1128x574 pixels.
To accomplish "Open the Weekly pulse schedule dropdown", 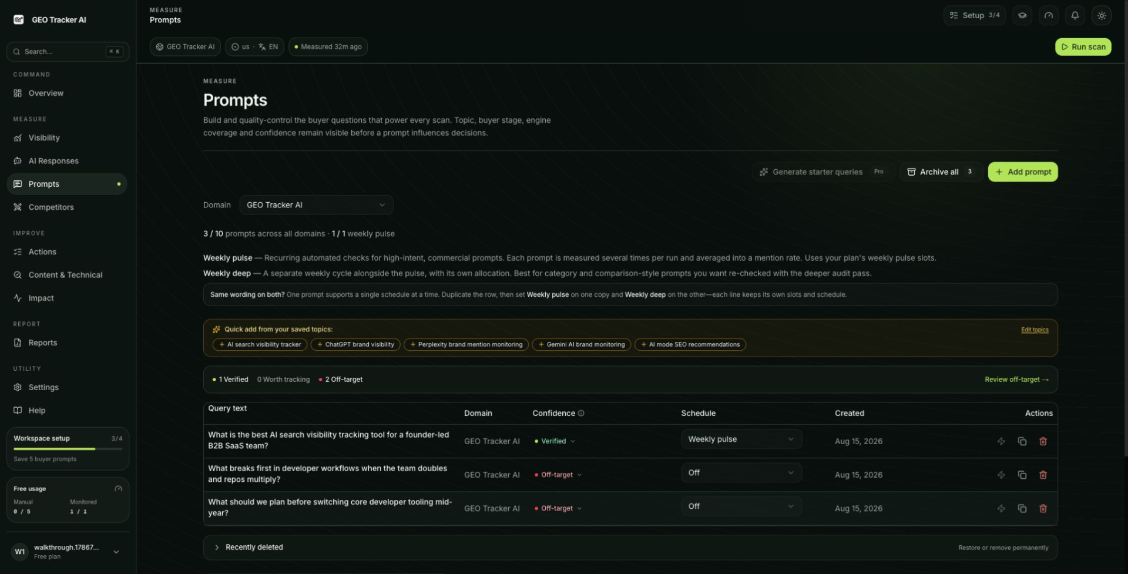I will pos(741,439).
